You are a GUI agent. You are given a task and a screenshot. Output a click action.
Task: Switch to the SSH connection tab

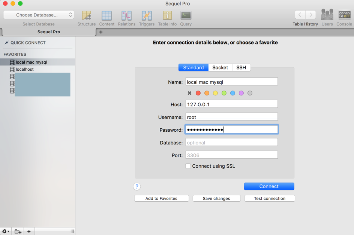pos(241,68)
